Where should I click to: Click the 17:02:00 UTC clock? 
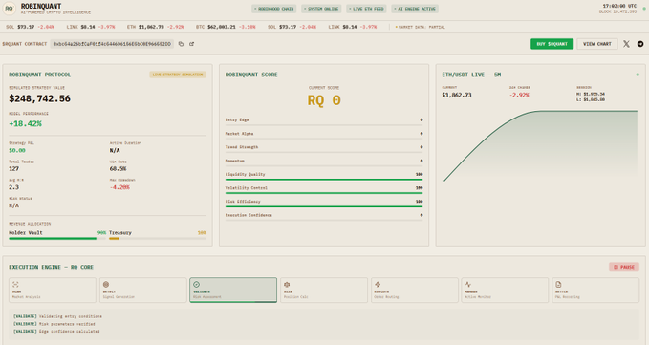coord(619,6)
